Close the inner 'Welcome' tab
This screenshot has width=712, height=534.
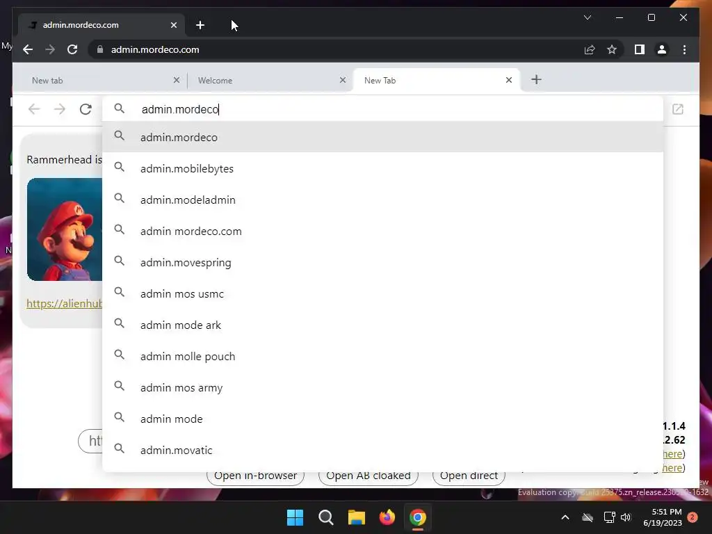[x=343, y=80]
